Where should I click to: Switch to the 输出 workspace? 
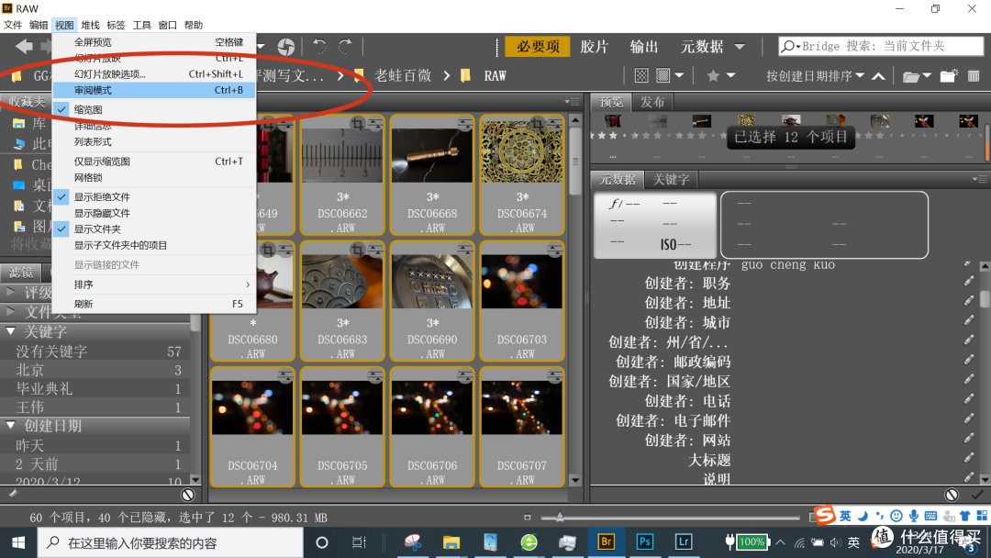point(644,47)
